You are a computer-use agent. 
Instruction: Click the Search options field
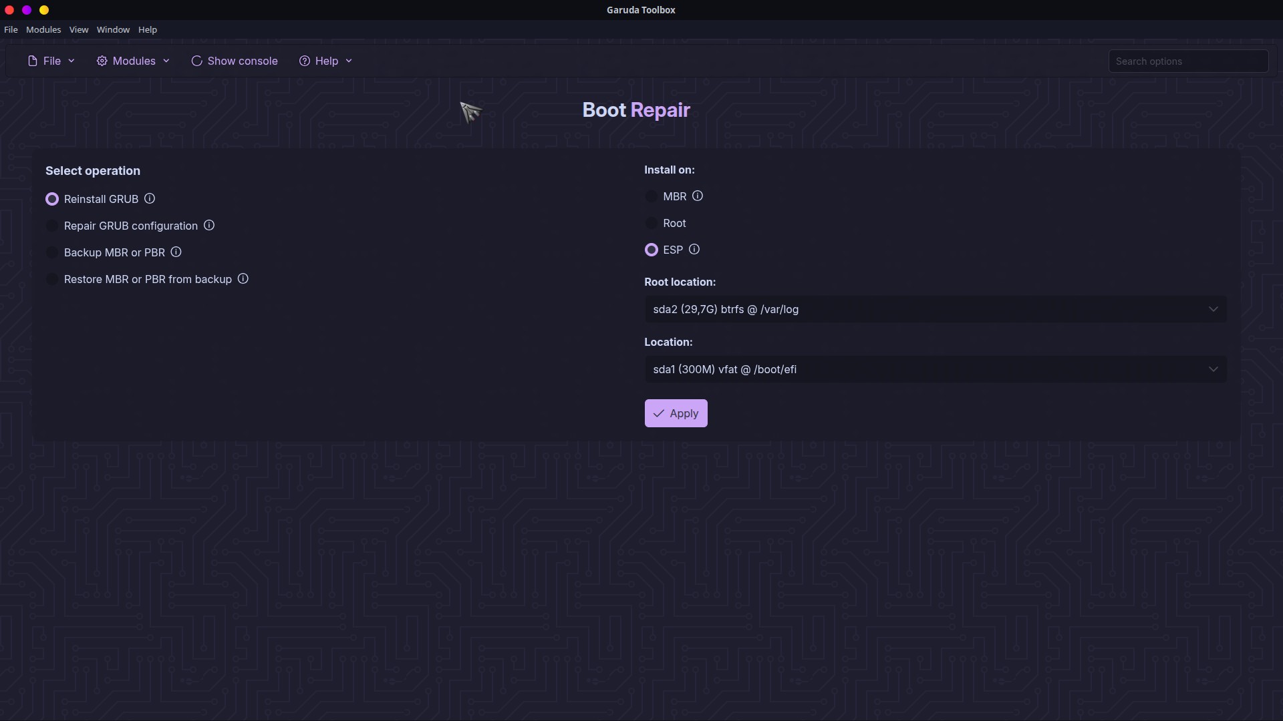click(x=1188, y=61)
